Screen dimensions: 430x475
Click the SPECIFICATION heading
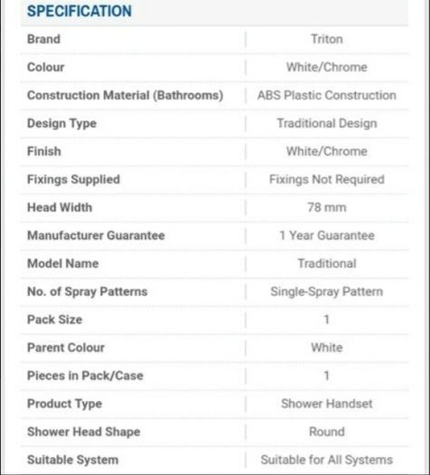[x=79, y=11]
